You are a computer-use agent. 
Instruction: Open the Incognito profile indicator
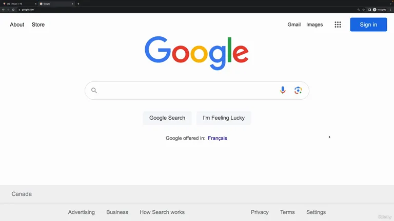[380, 10]
